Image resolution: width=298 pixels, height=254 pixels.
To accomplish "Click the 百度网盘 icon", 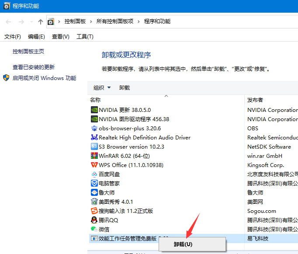I will point(94,174).
